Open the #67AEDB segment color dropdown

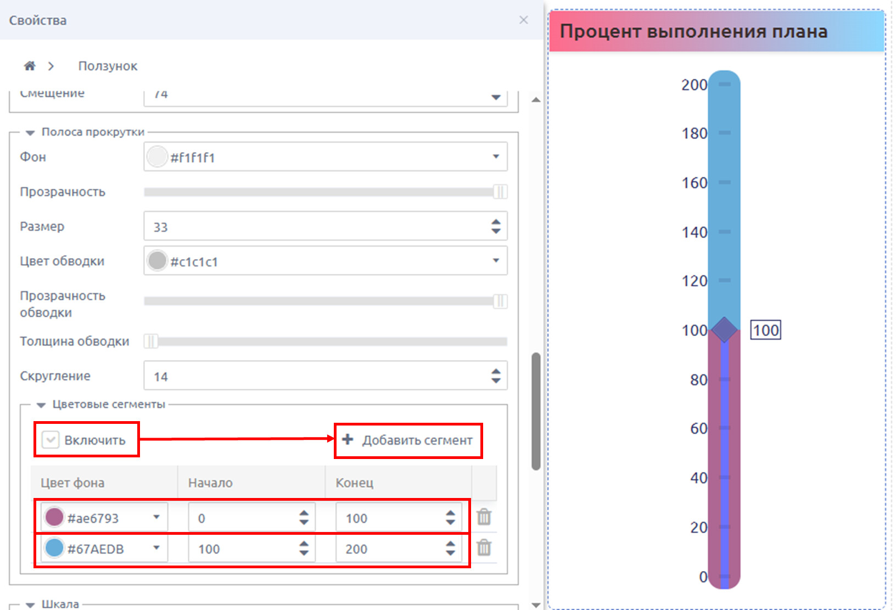coord(156,548)
